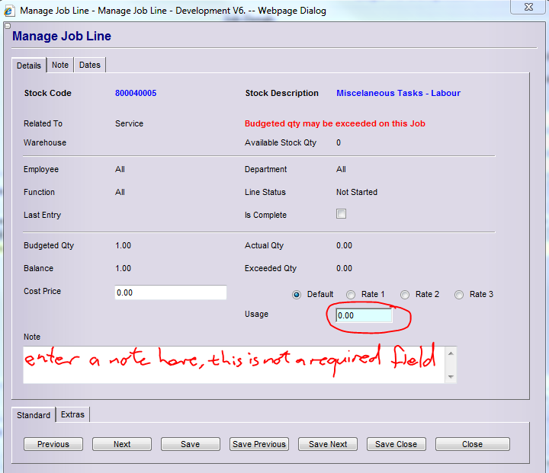Open the Extras tab
549x473 pixels.
click(73, 415)
